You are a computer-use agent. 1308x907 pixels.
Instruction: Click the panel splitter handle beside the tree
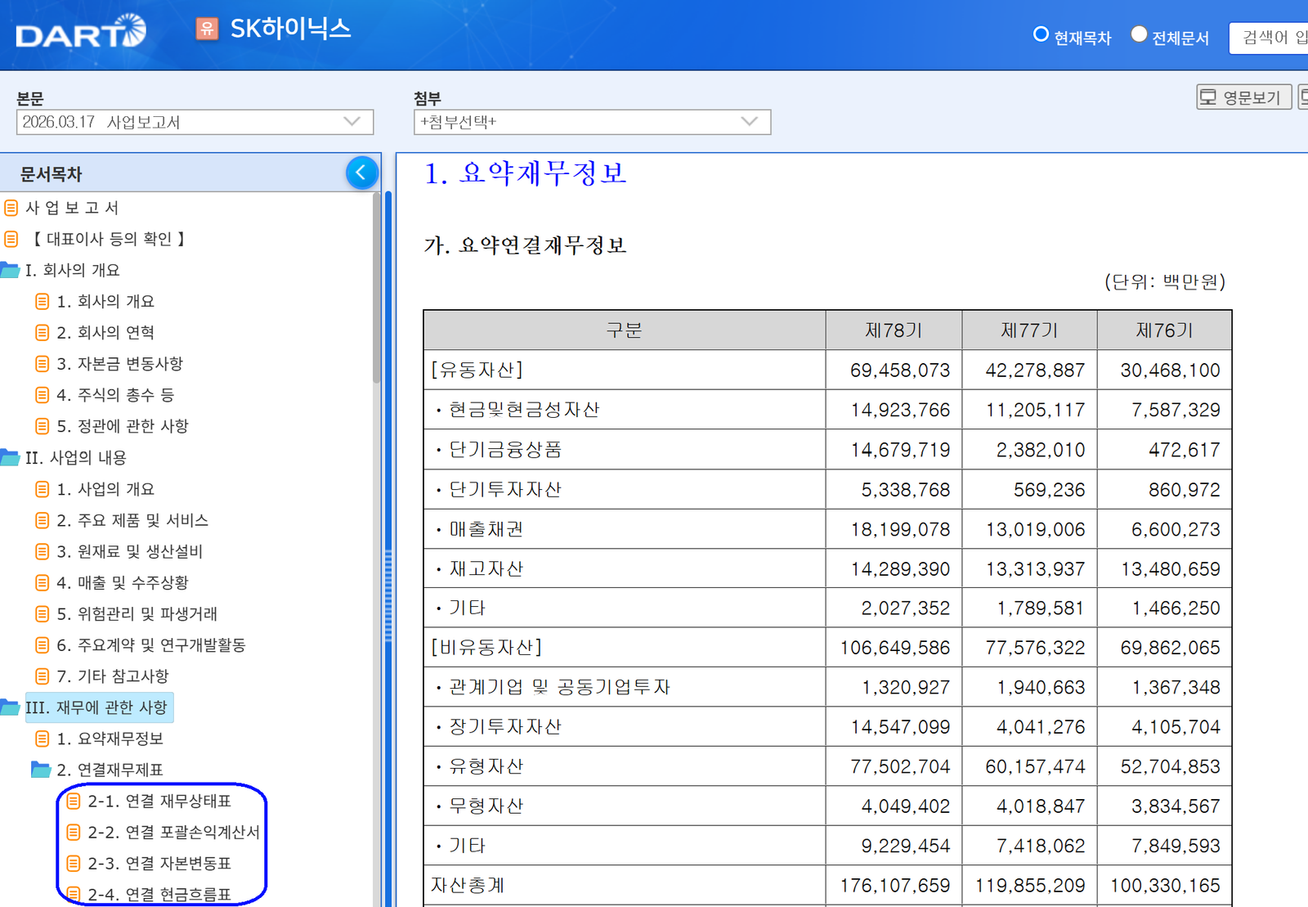coord(388,595)
